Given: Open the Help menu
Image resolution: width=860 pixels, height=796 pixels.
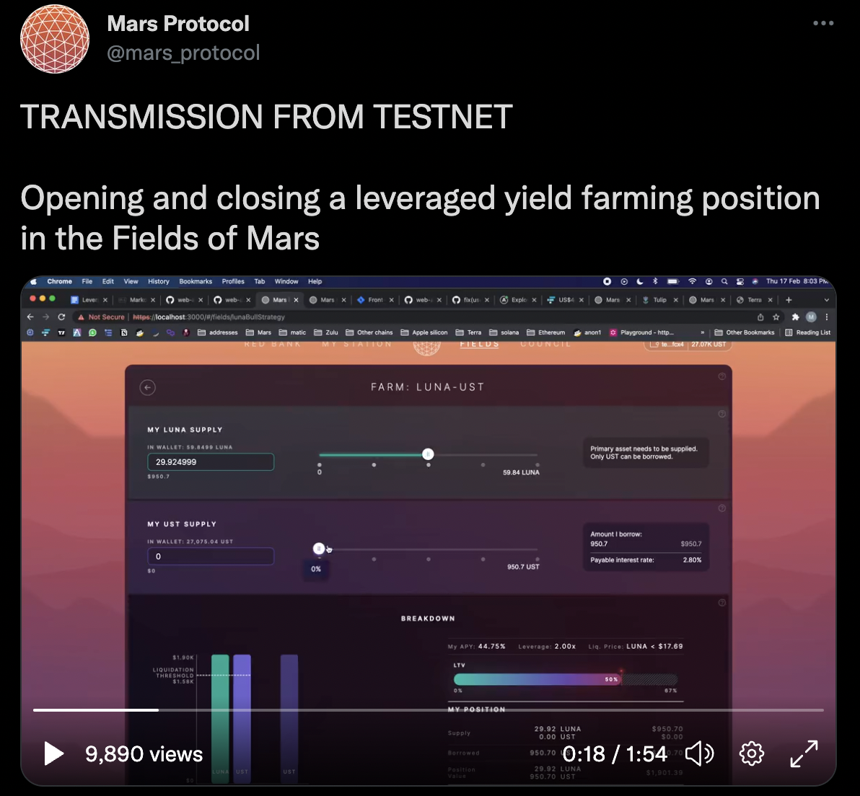Looking at the screenshot, I should tap(315, 281).
